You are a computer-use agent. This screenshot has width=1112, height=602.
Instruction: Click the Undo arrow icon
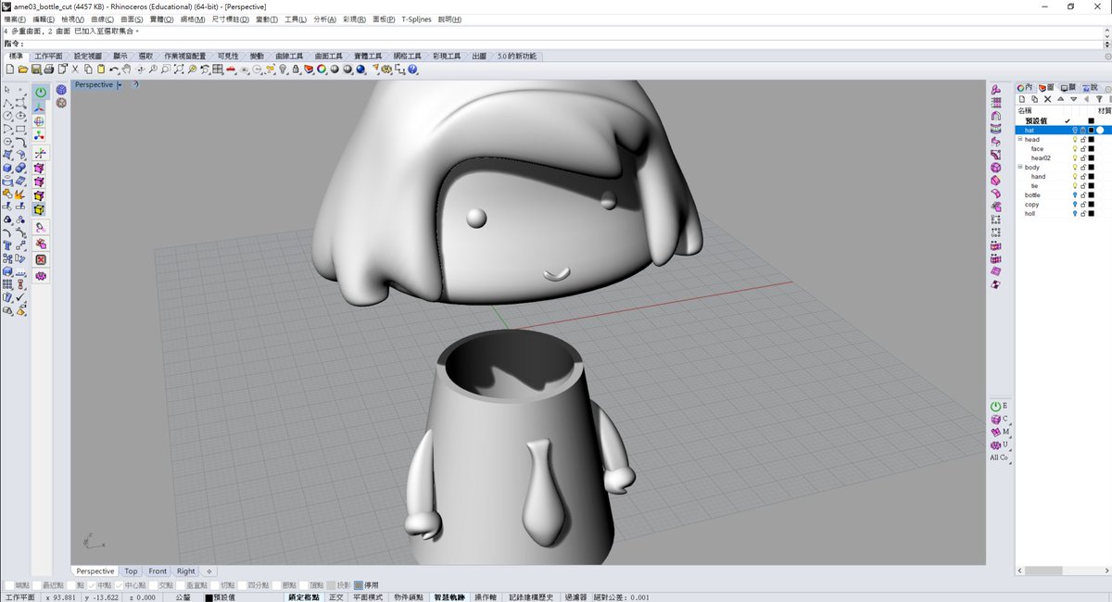tap(113, 69)
